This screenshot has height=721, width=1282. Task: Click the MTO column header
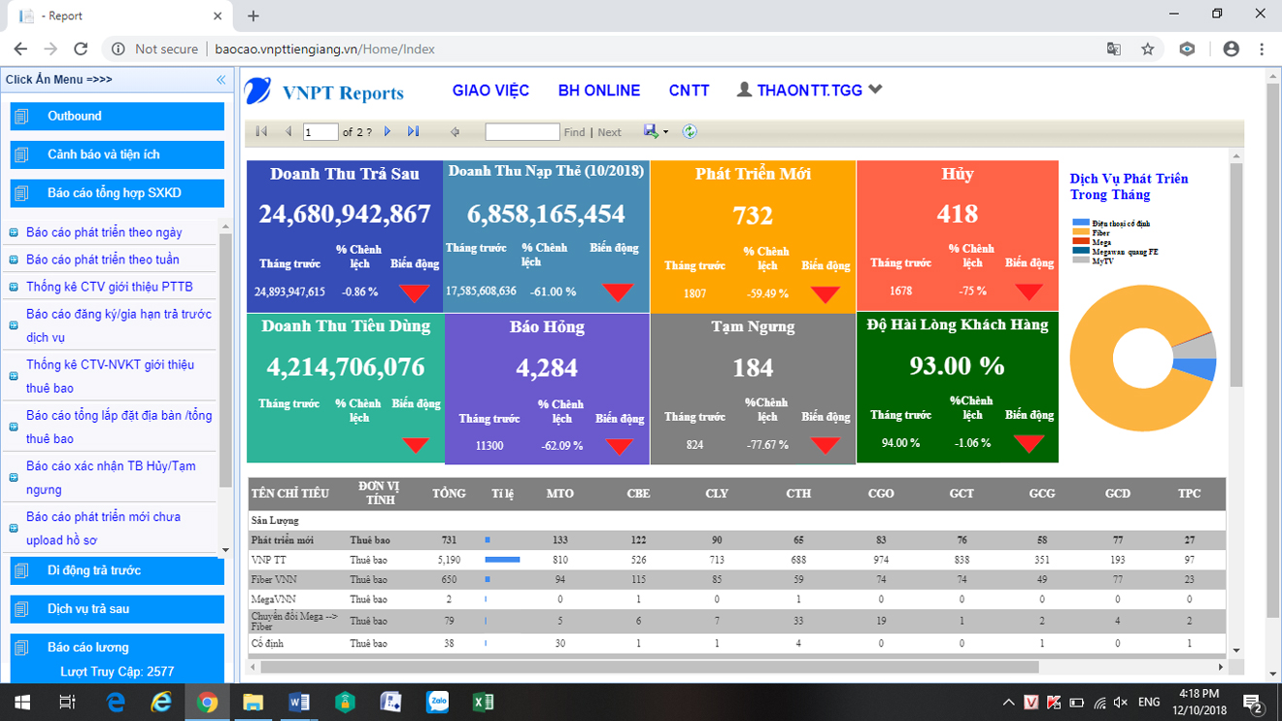[560, 494]
